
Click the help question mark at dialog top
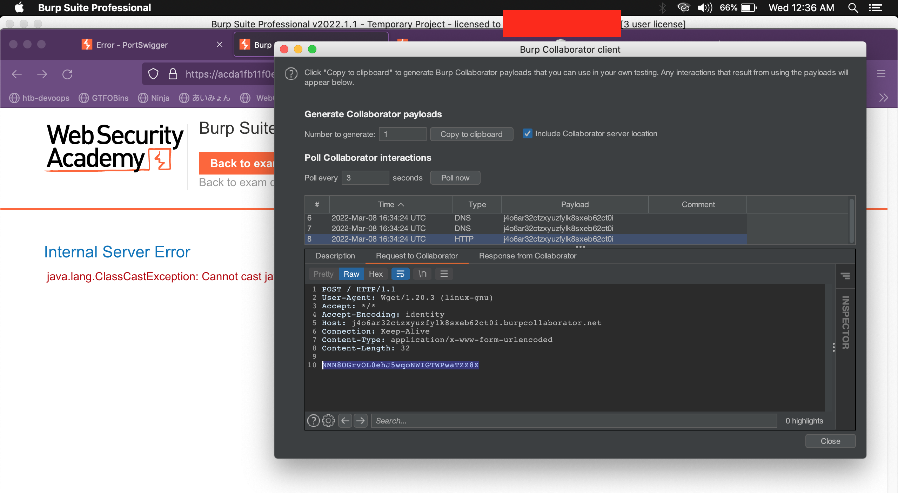[x=291, y=74]
